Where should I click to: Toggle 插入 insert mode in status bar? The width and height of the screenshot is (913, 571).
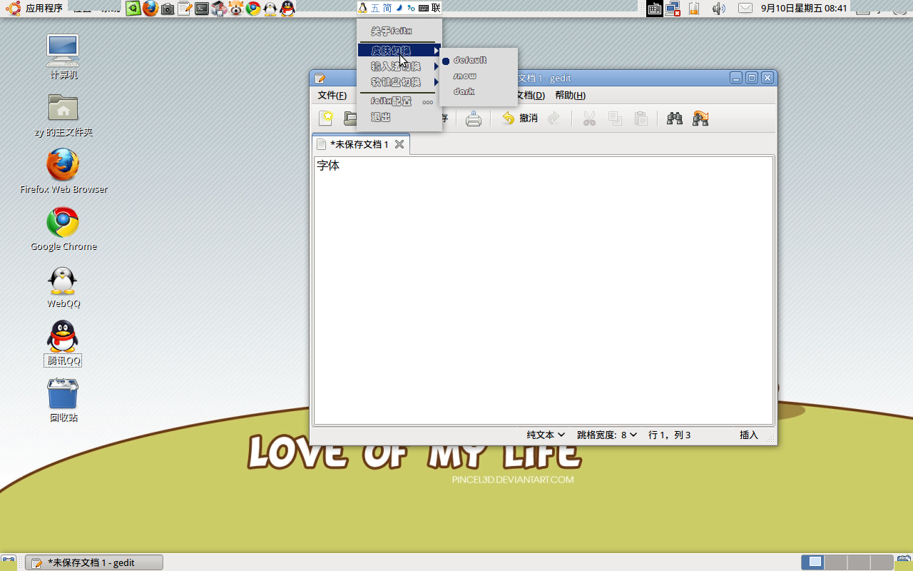coord(749,435)
